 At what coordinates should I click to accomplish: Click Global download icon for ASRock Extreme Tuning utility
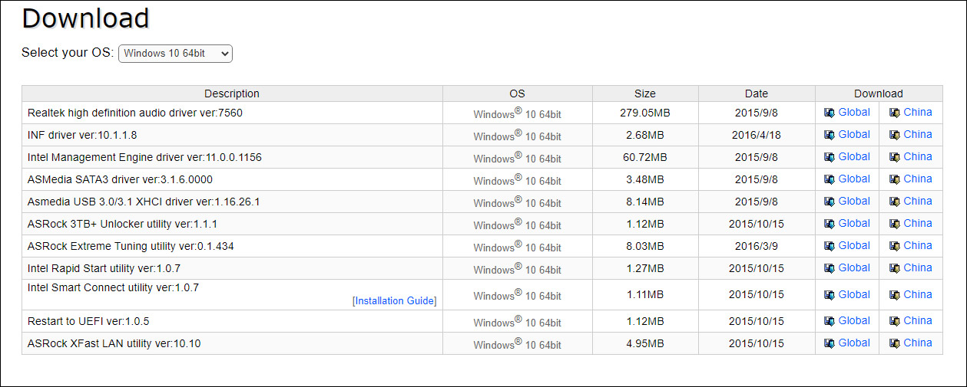[829, 246]
